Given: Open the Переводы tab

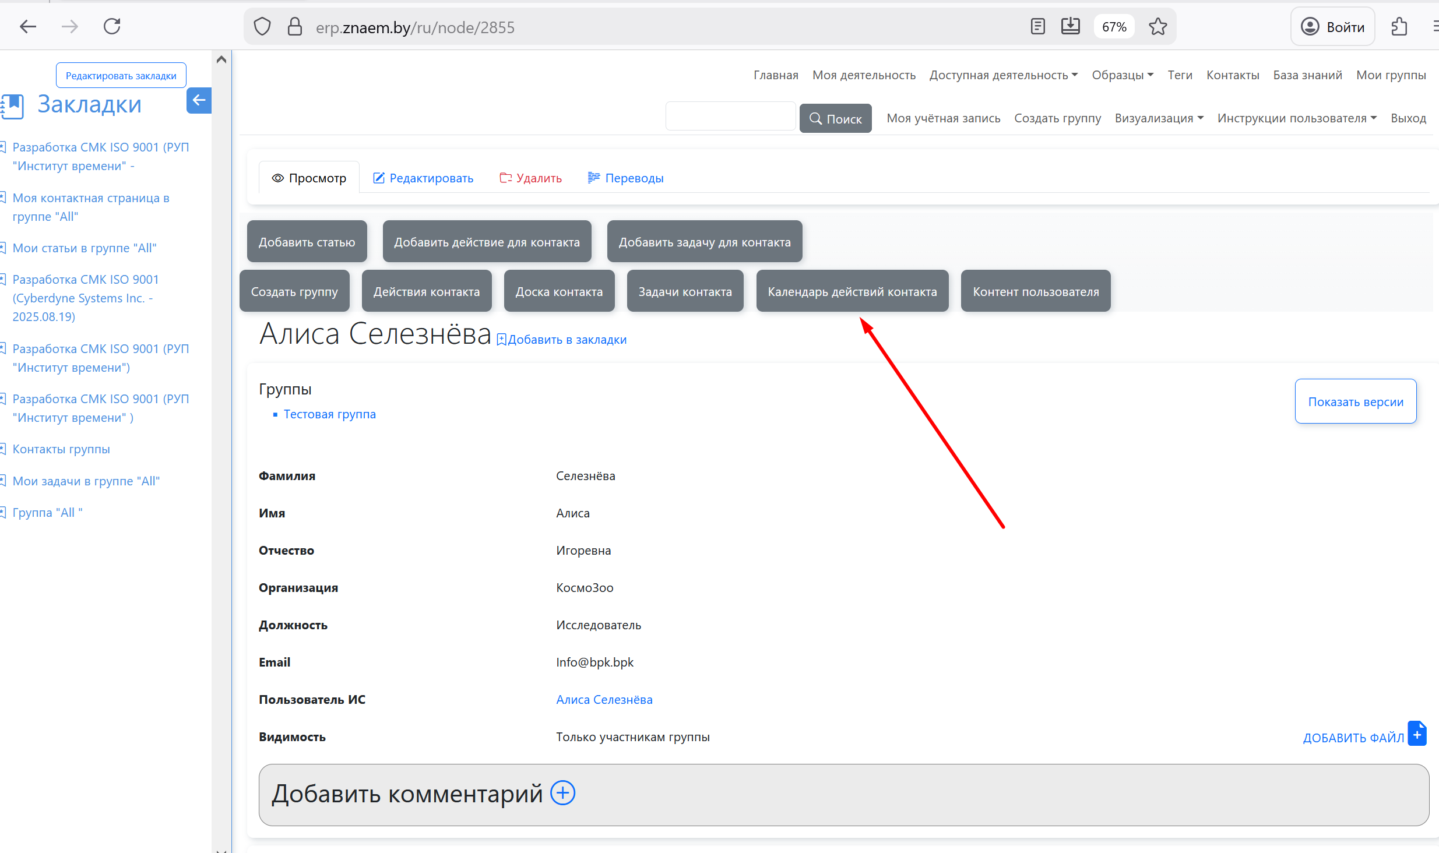Looking at the screenshot, I should point(625,178).
